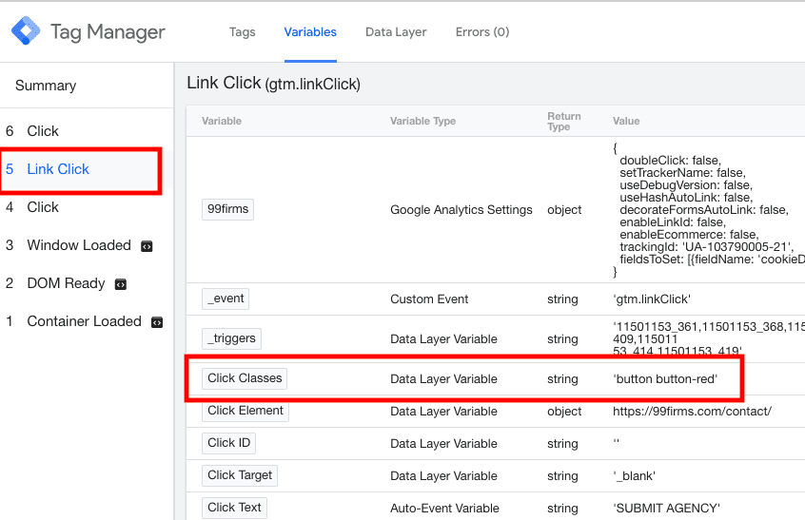Select Summary in the sidebar
Screen dimensions: 805x520
click(46, 86)
